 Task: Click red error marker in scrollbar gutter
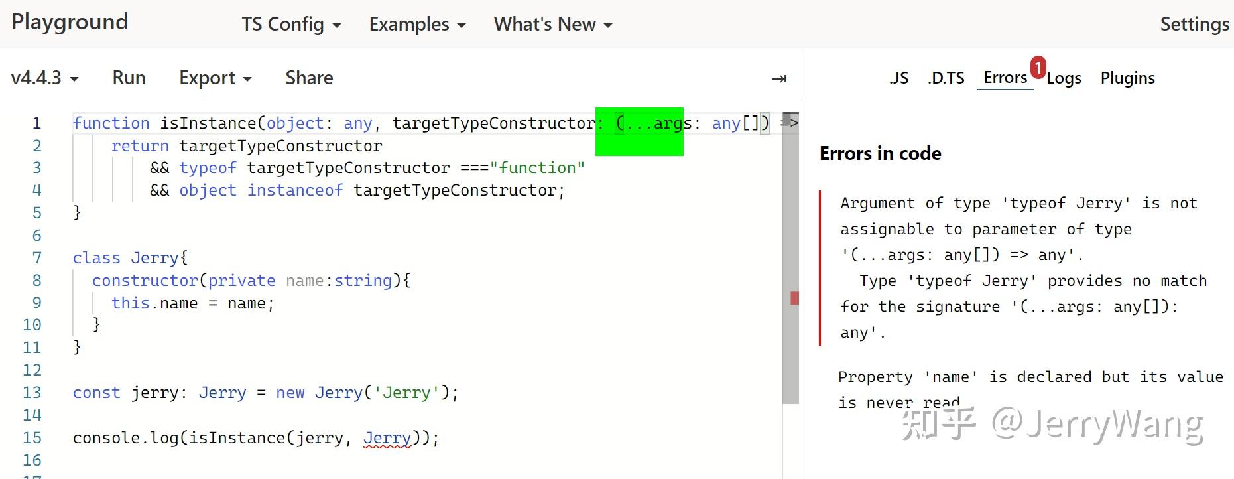794,298
